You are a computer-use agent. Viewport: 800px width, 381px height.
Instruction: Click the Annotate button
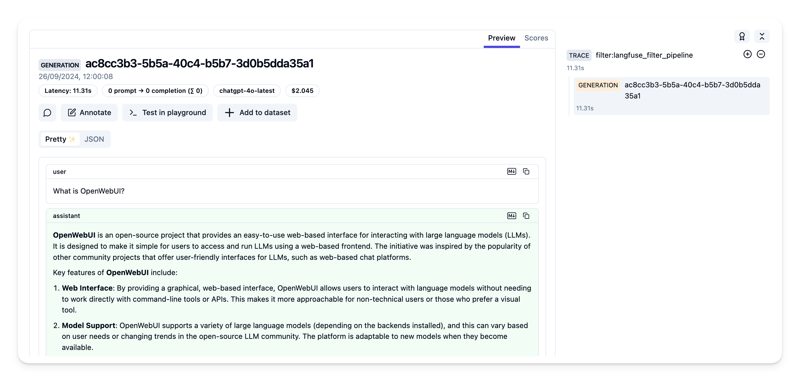click(x=89, y=113)
